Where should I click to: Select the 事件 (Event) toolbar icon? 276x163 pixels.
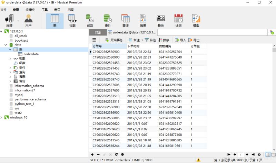tap(108, 21)
